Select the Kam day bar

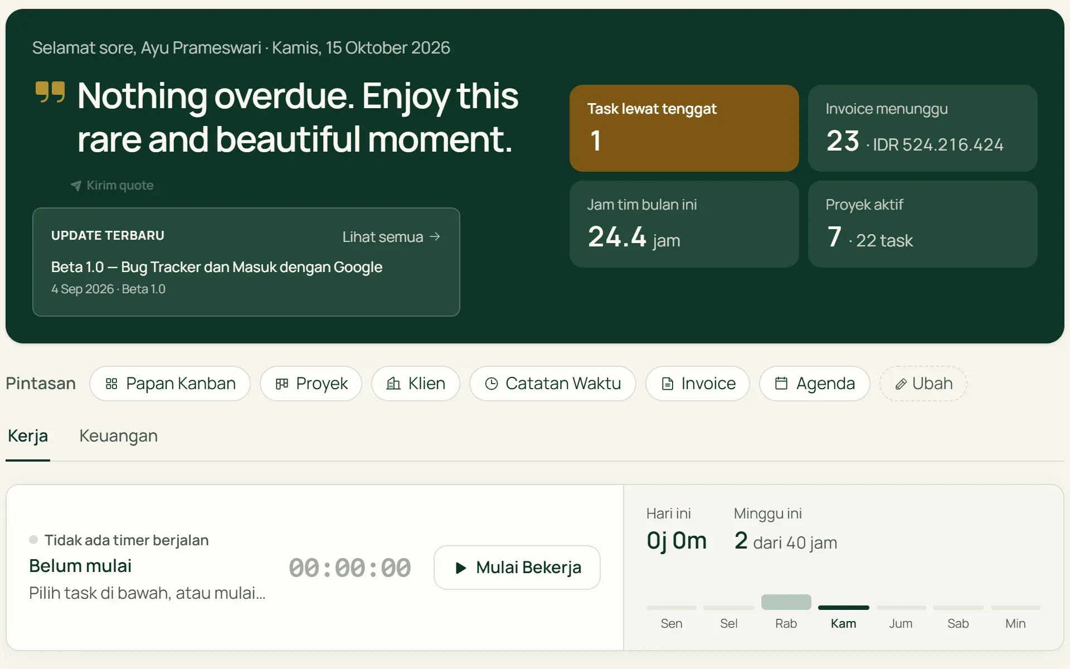pos(843,608)
